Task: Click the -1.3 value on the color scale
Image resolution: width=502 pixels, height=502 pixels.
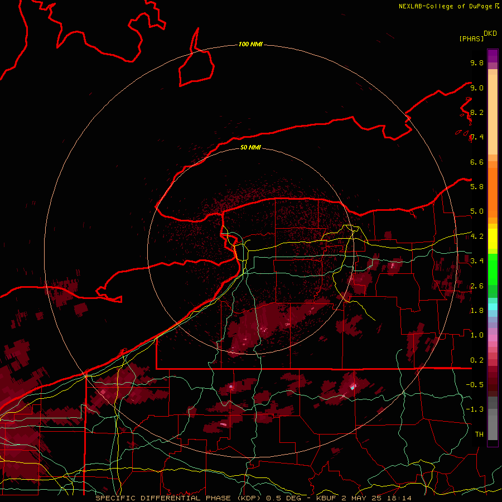Action: (475, 409)
